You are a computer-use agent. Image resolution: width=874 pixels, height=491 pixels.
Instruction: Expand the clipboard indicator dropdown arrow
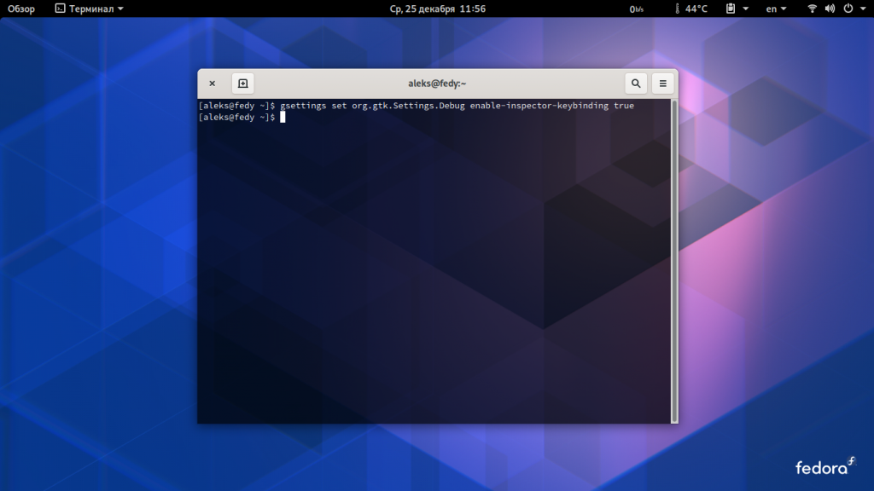(x=746, y=9)
